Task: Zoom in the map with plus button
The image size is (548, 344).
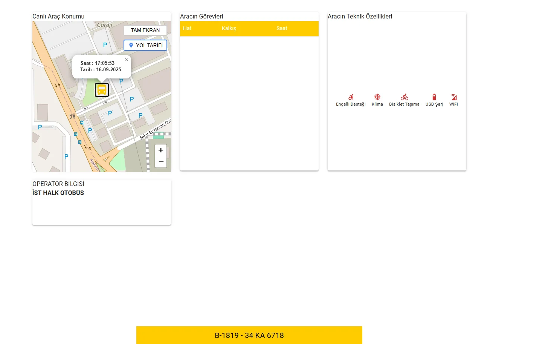Action: click(161, 150)
